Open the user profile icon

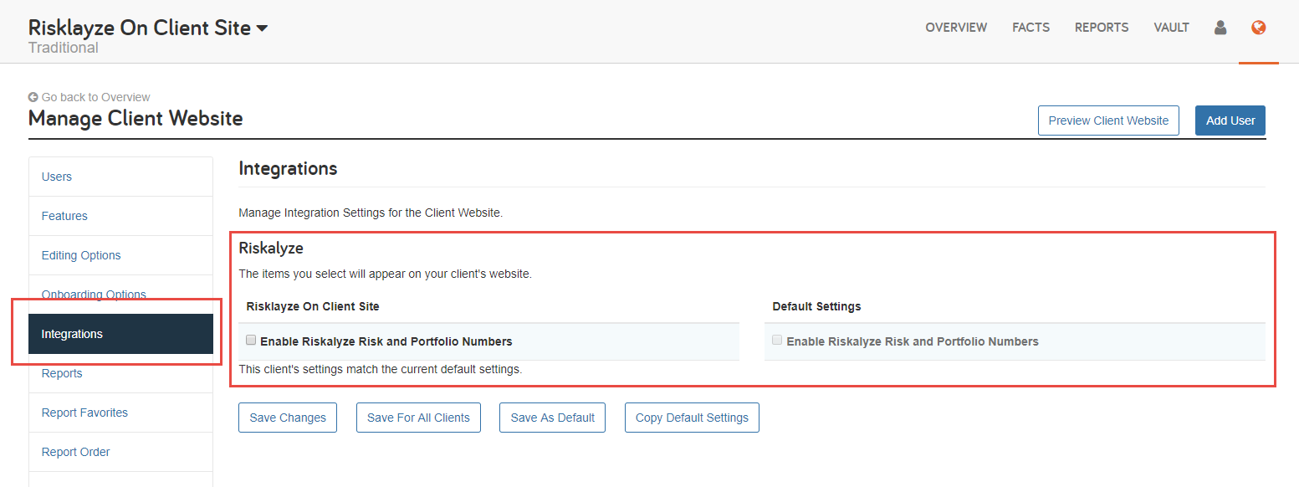(x=1220, y=28)
